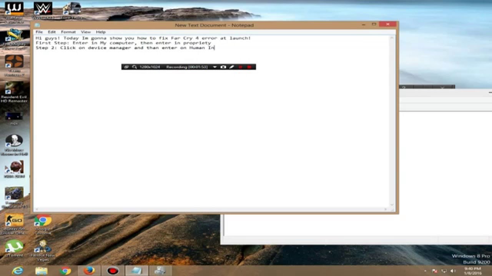The width and height of the screenshot is (492, 276).
Task: Open File Explorer from the taskbar
Action: 42,271
